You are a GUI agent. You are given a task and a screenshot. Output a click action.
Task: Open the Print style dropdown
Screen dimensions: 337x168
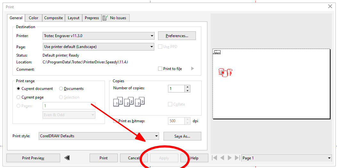coord(156,136)
